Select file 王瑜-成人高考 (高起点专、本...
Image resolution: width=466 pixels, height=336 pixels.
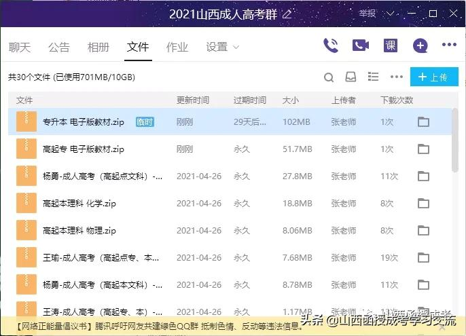pos(101,257)
